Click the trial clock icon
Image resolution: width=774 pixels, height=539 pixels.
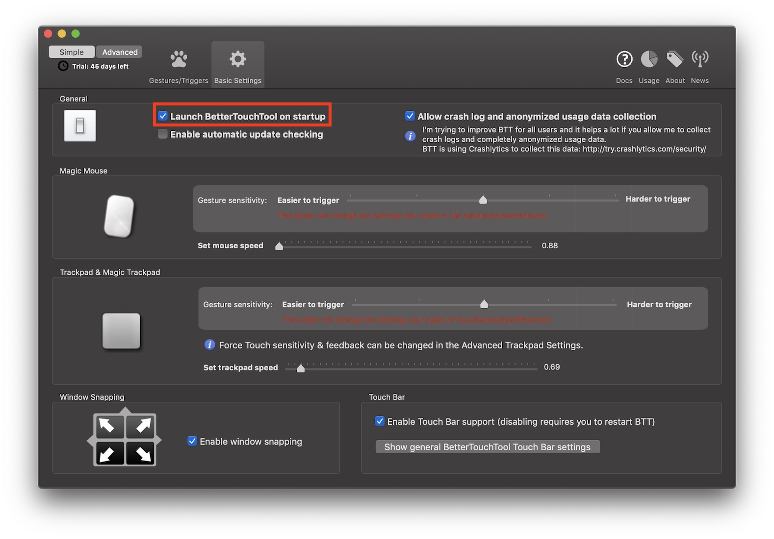pyautogui.click(x=63, y=66)
